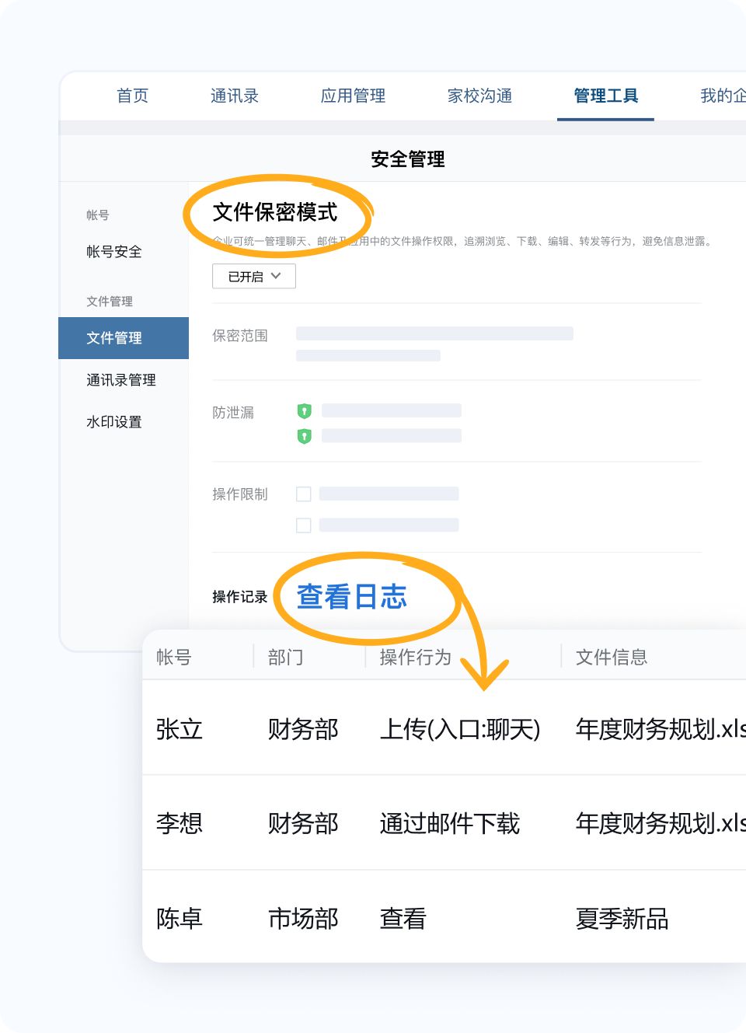Switch to the 应用管理 tab
This screenshot has width=746, height=1033.
[x=354, y=96]
